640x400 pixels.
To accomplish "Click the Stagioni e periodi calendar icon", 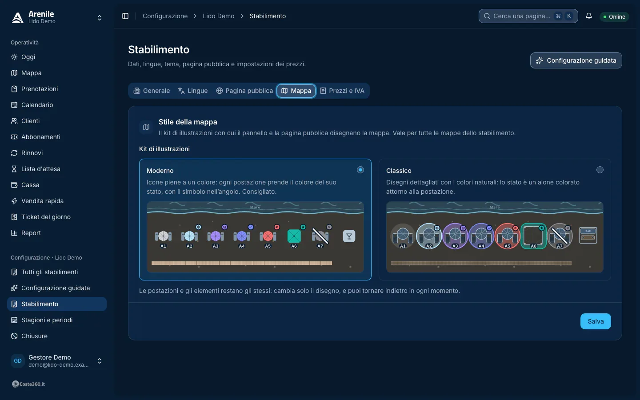I will [x=14, y=320].
